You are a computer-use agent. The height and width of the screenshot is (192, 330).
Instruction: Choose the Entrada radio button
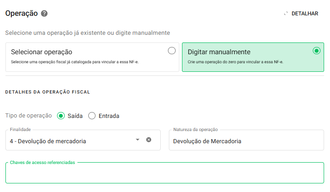click(x=92, y=116)
